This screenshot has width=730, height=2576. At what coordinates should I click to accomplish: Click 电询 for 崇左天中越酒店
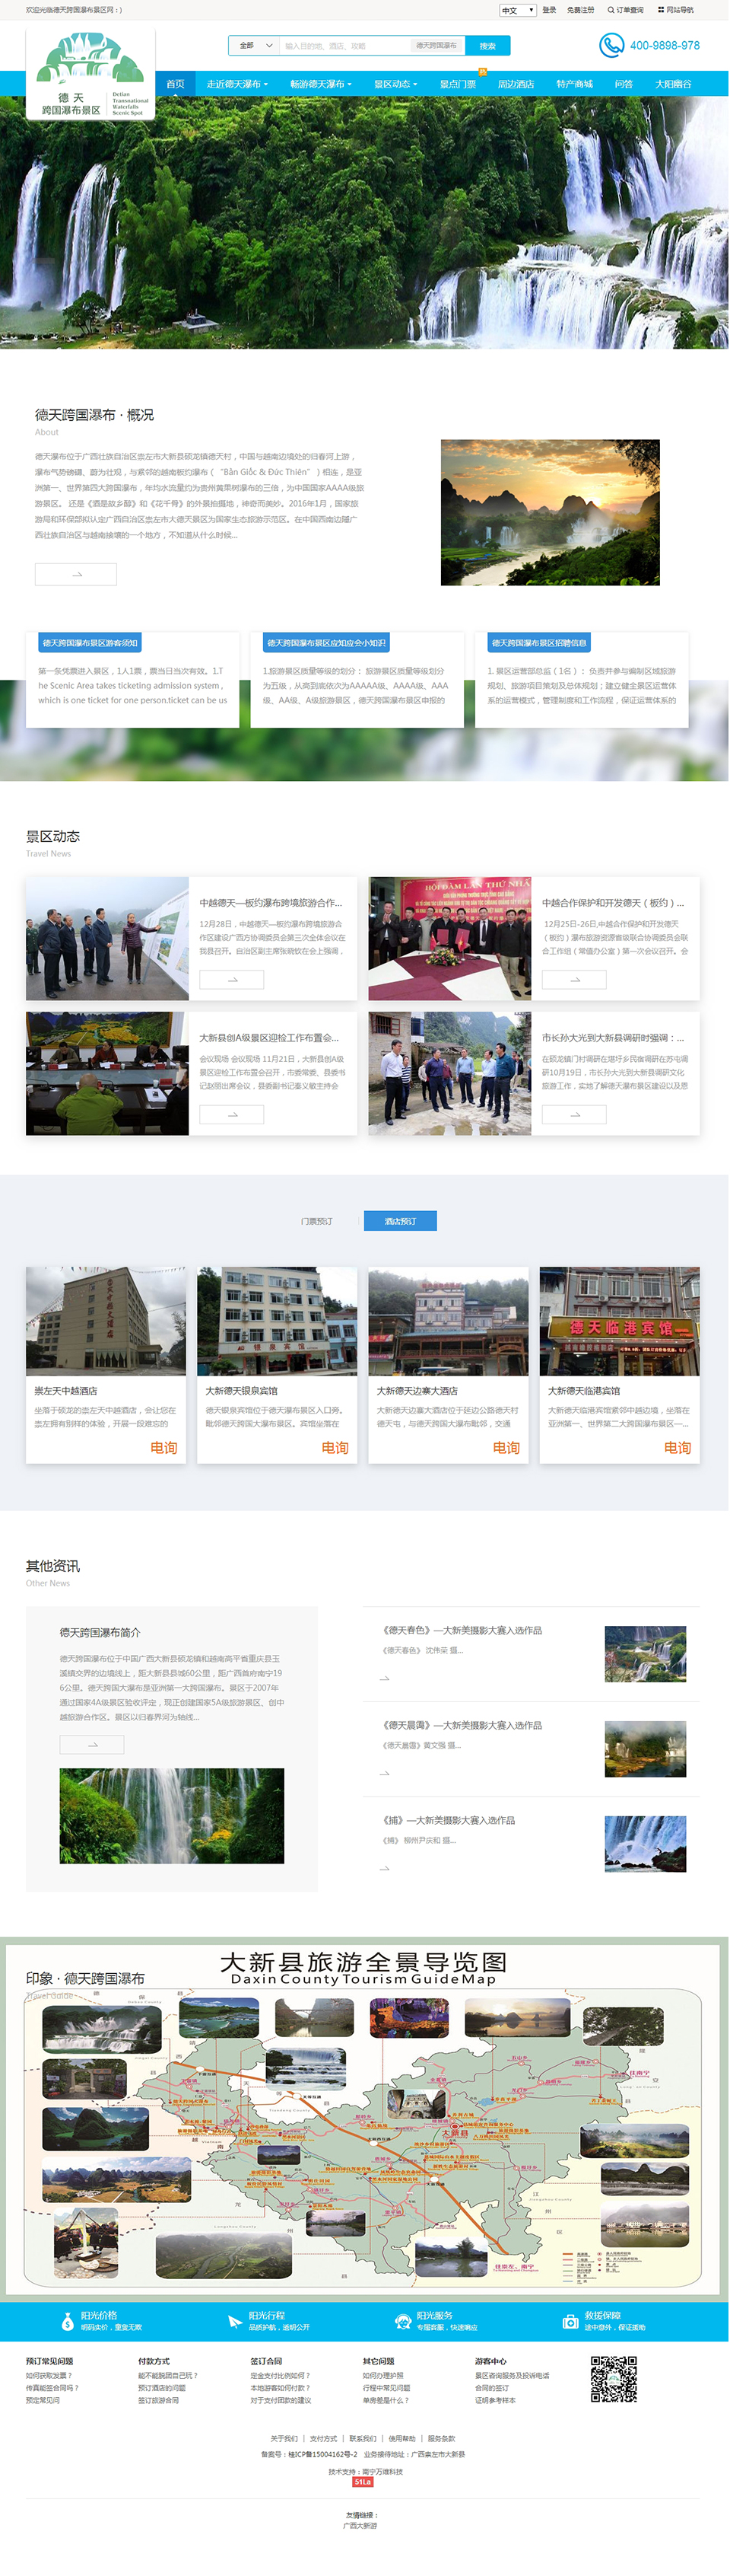163,1447
